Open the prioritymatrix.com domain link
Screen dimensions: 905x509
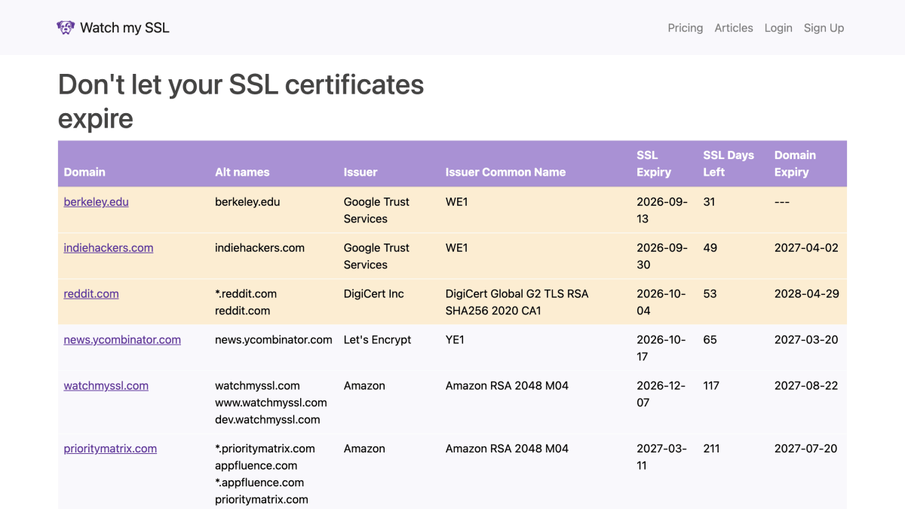110,449
